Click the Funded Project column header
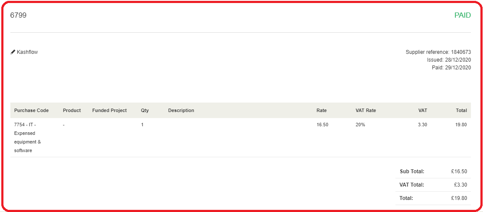Image resolution: width=483 pixels, height=212 pixels. (x=110, y=110)
